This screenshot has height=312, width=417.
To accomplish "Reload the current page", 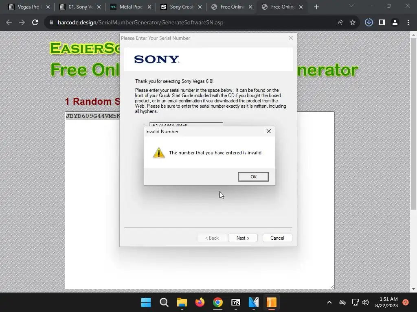I will tap(35, 23).
